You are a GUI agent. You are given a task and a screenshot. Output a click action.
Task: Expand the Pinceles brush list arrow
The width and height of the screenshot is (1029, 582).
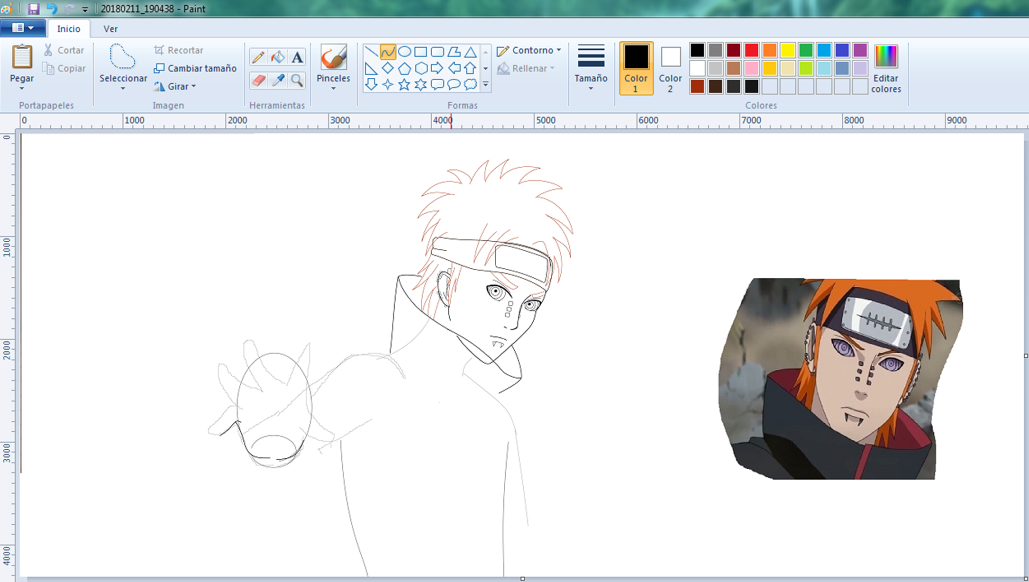pyautogui.click(x=333, y=89)
